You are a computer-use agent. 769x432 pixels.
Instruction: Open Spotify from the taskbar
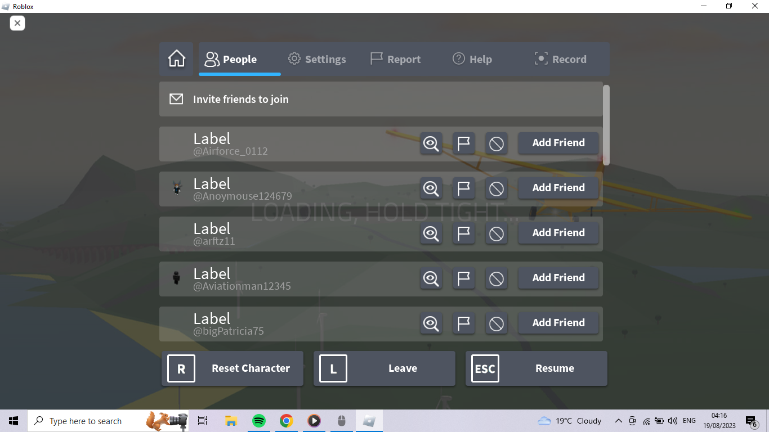pos(259,421)
